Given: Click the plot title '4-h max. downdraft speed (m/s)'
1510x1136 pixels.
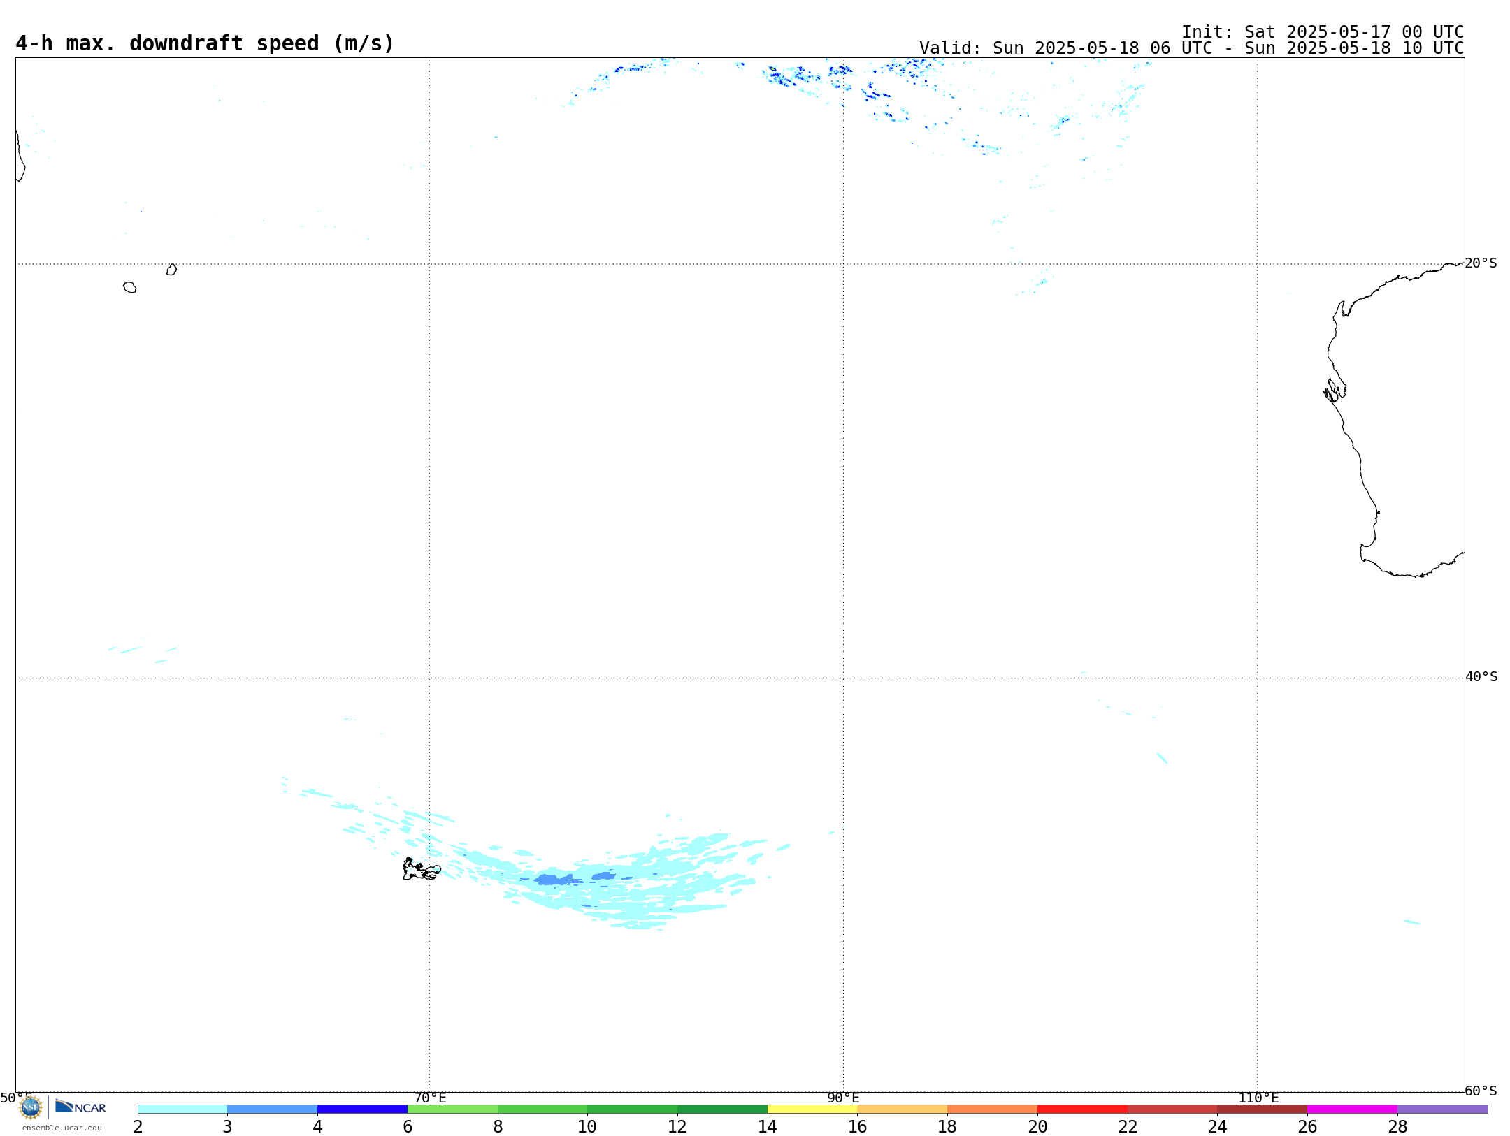Looking at the screenshot, I should click(x=205, y=43).
